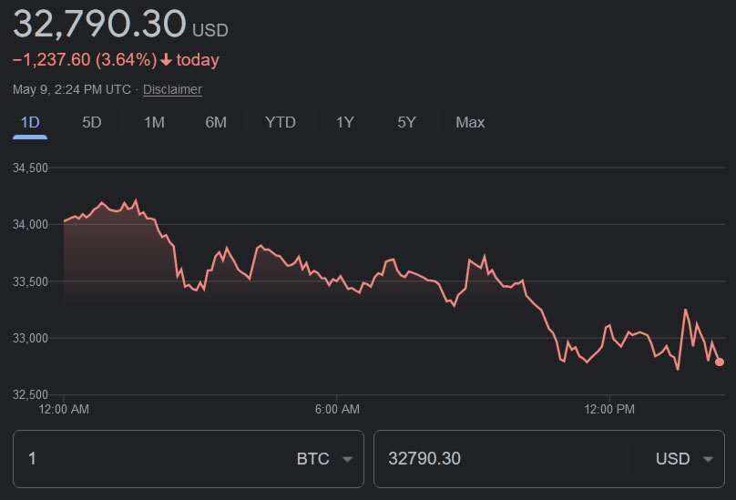Show the Max time range

470,123
